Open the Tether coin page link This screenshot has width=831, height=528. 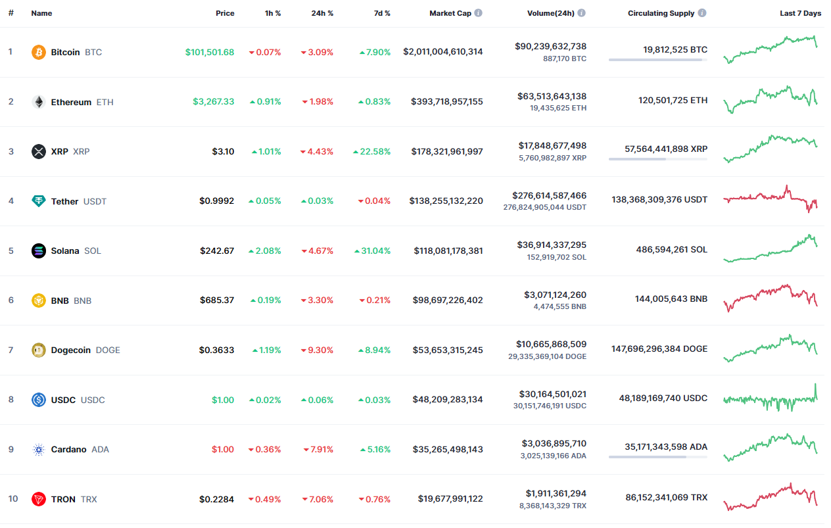[x=64, y=201]
